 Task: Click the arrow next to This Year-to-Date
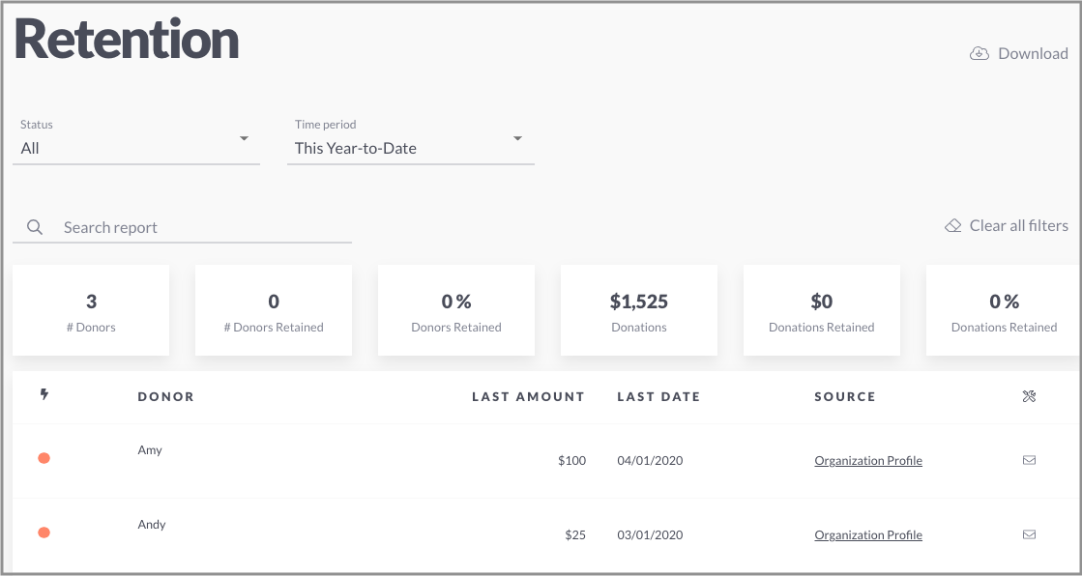coord(517,138)
